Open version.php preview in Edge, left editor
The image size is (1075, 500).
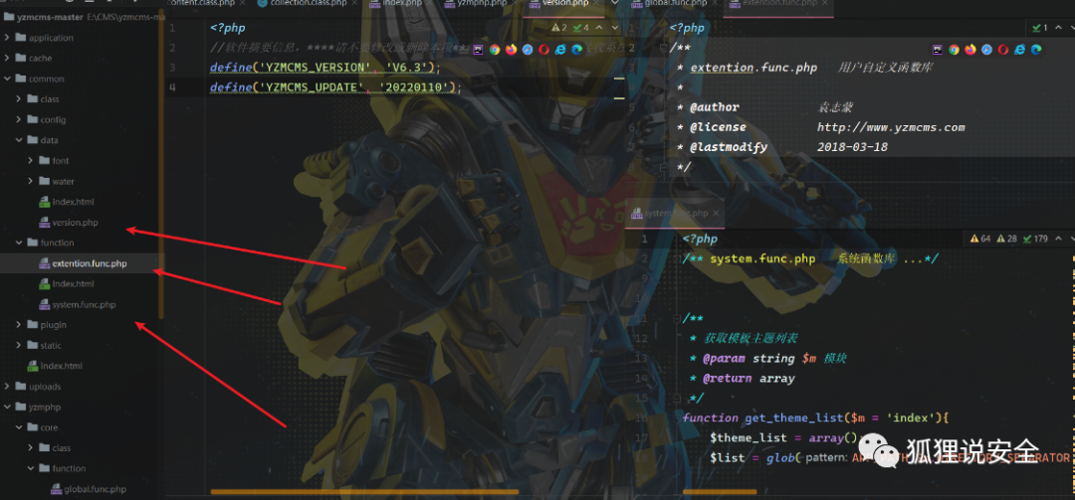[x=576, y=50]
